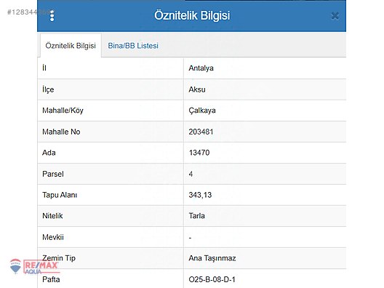Click the Parsel value '4'

[191, 174]
